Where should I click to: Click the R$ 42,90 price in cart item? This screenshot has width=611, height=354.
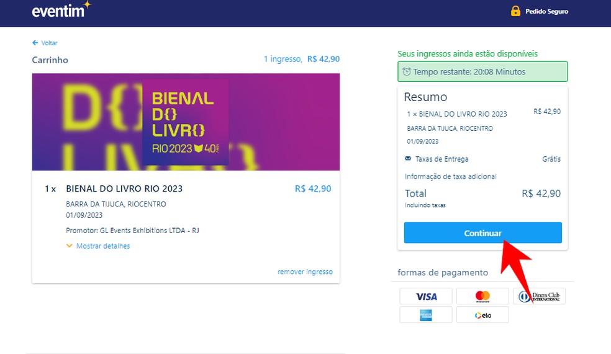point(313,188)
